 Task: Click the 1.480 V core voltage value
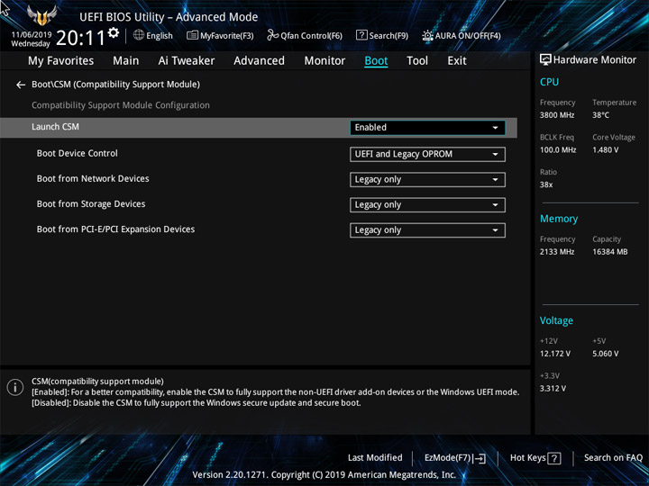pos(606,150)
